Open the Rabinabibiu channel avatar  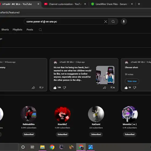click(x=29, y=114)
